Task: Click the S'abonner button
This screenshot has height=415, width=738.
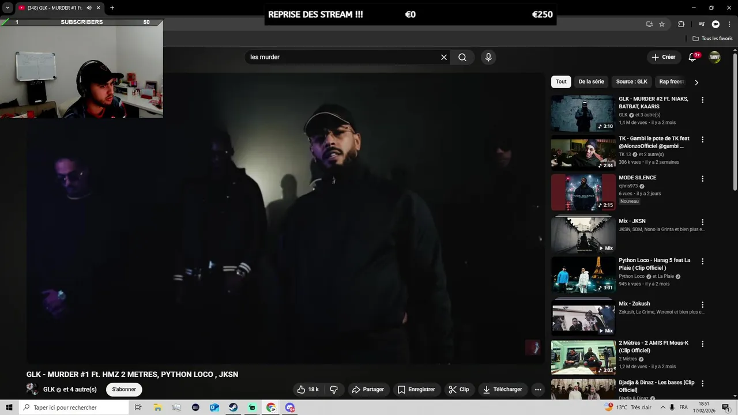Action: coord(124,390)
